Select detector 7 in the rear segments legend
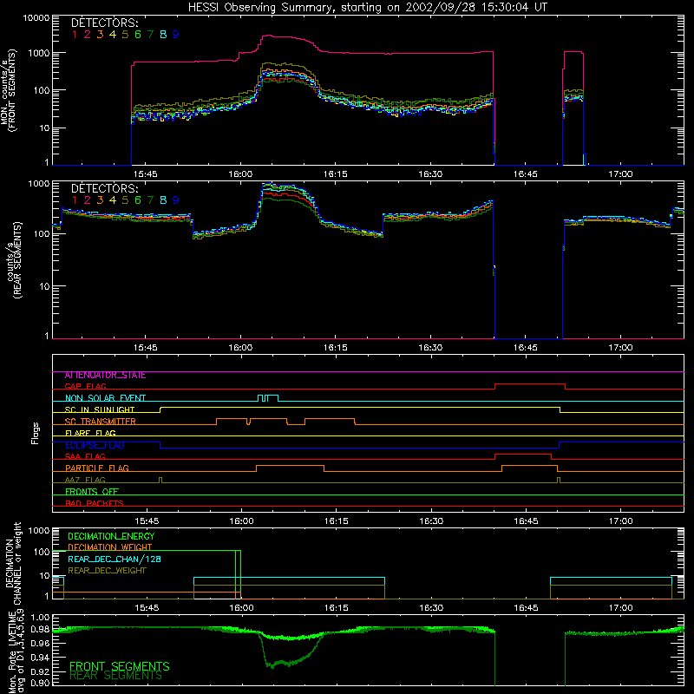The image size is (694, 694). click(x=150, y=200)
